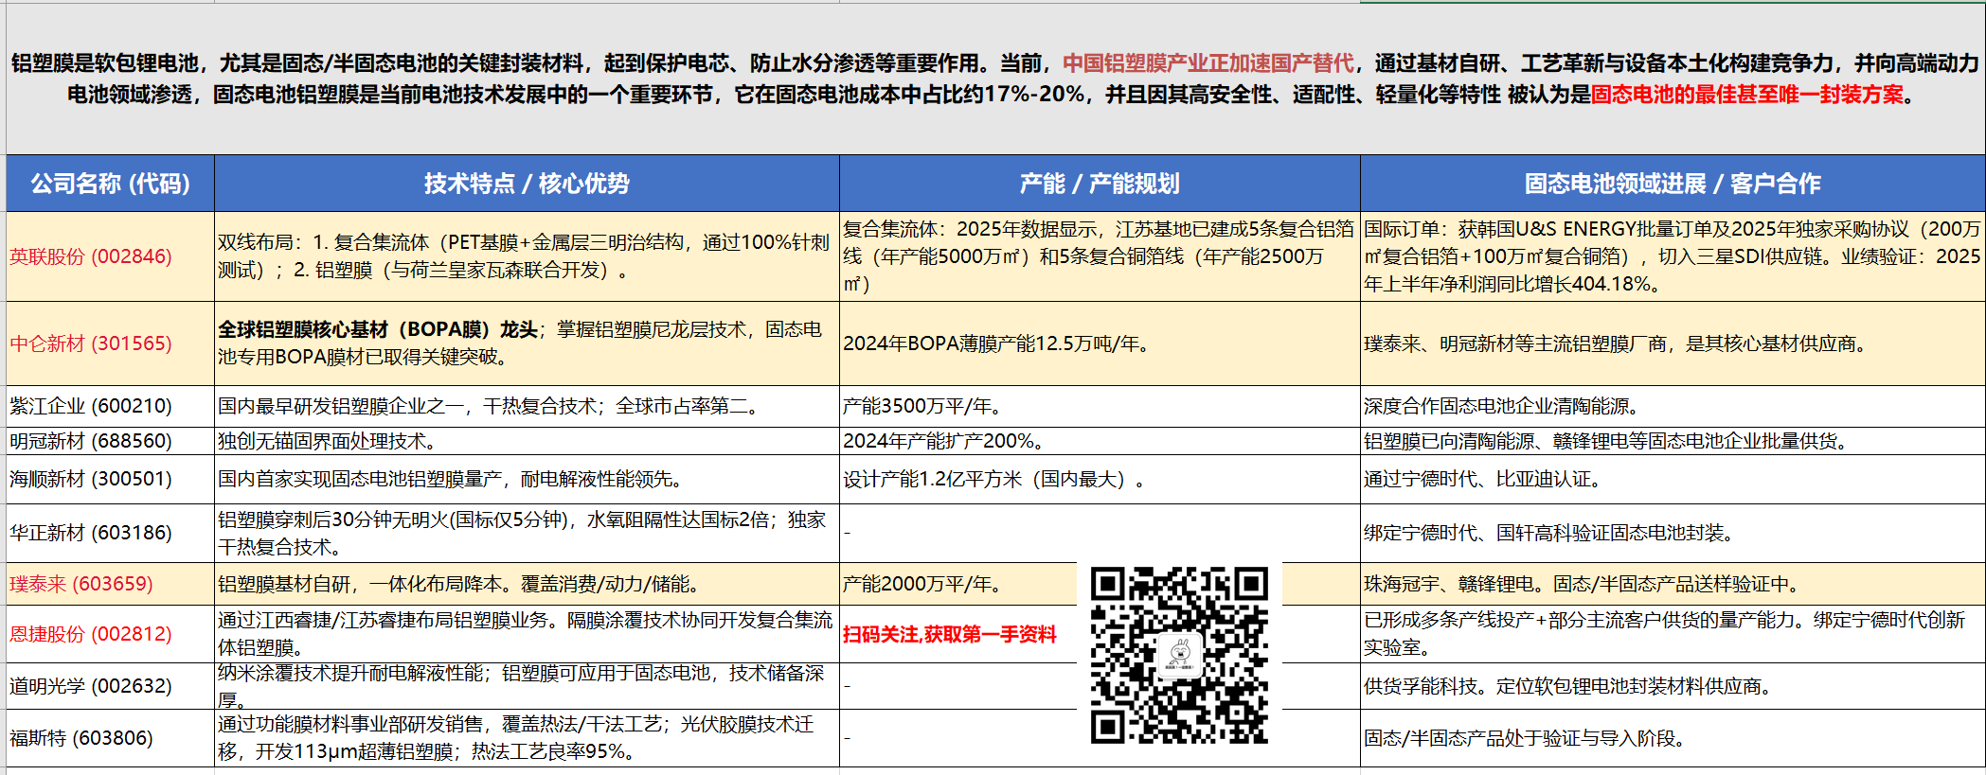
Task: Click the 海顺新材 (300501) cell
Action: pos(91,479)
